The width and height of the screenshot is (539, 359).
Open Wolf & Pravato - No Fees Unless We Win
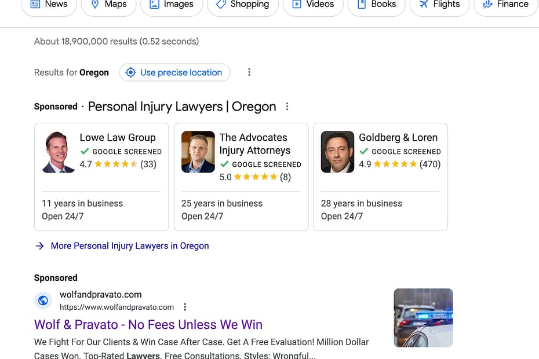(x=148, y=325)
